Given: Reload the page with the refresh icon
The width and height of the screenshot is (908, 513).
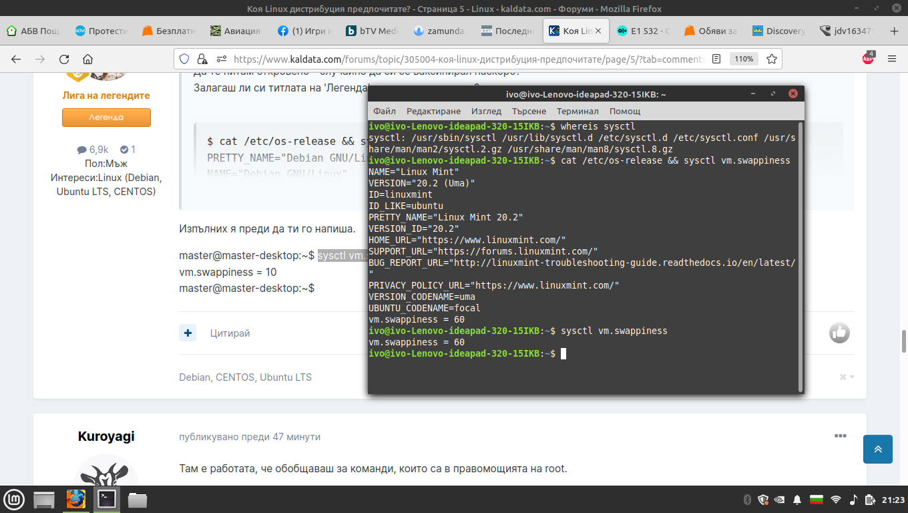Looking at the screenshot, I should (64, 59).
